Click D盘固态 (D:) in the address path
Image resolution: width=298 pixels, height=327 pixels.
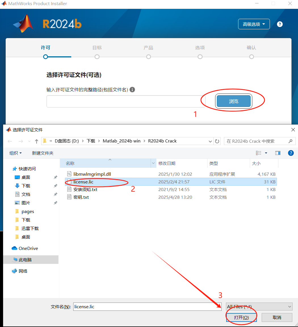[67, 141]
